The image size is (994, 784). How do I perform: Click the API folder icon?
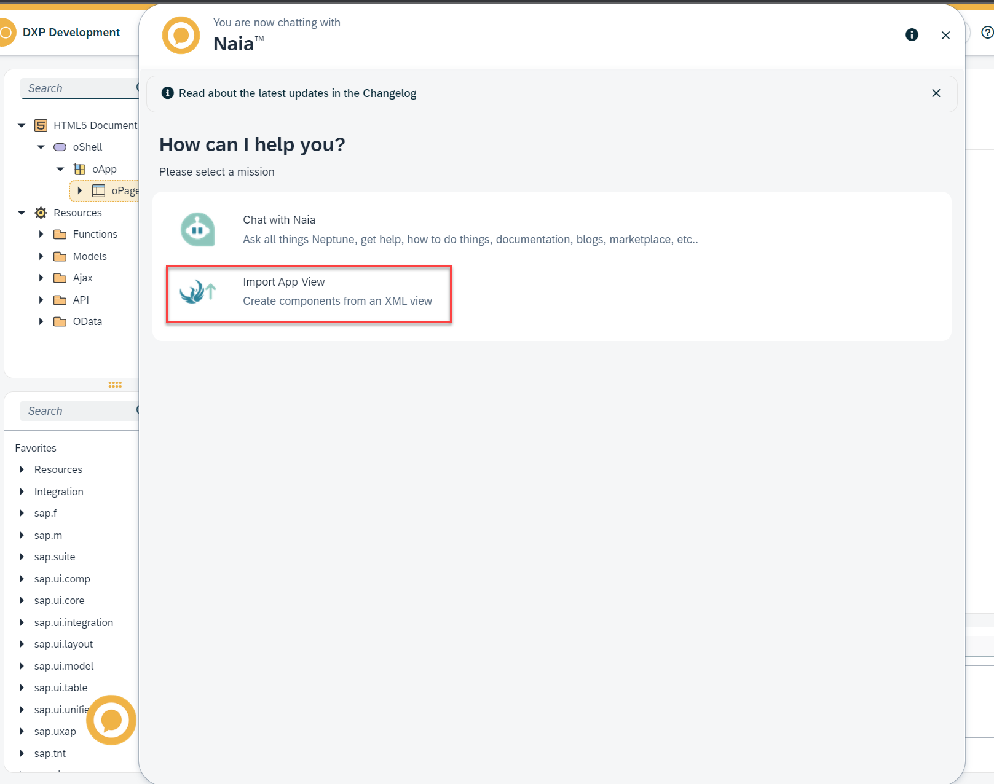[60, 300]
